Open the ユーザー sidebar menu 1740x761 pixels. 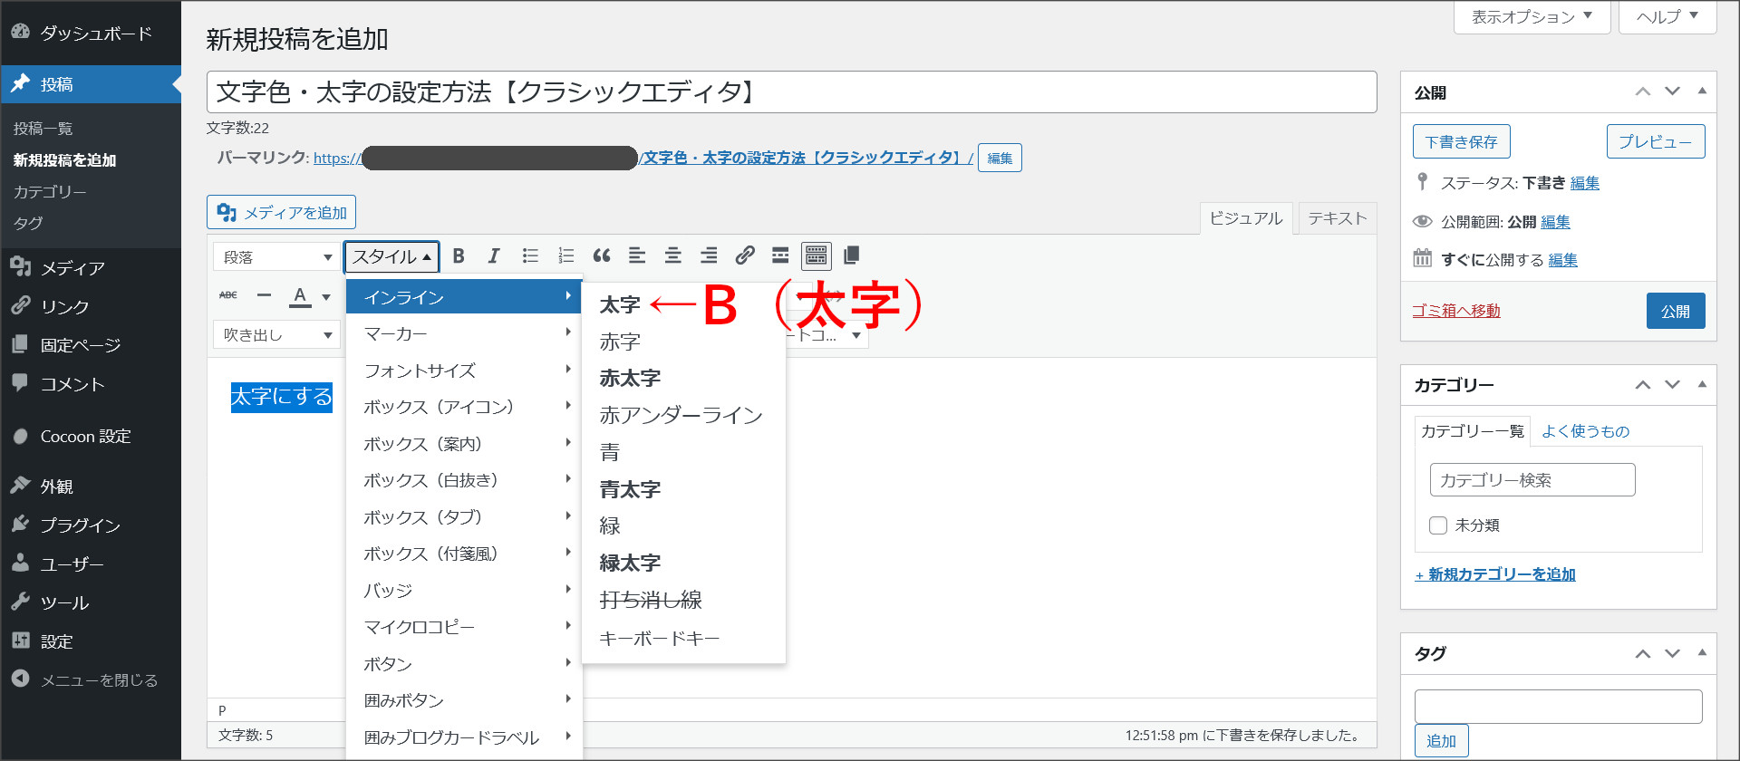pyautogui.click(x=91, y=564)
